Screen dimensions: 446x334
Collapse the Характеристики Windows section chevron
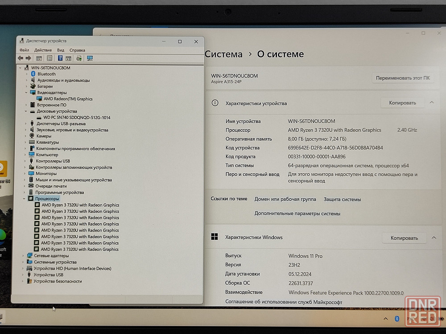coord(434,237)
